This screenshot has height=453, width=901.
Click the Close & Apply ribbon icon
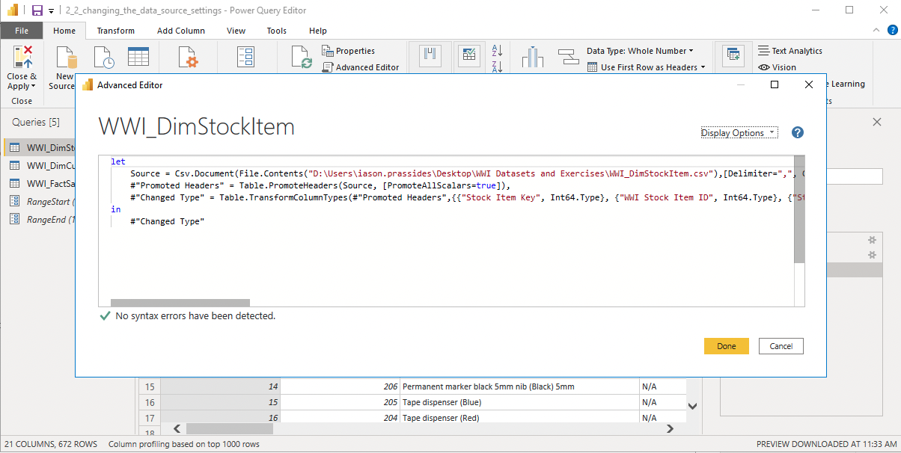click(x=22, y=57)
